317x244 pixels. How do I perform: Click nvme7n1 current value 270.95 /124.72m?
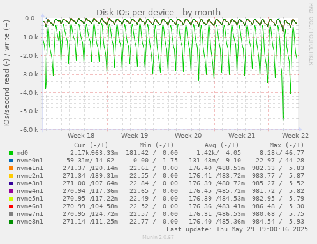coord(90,214)
